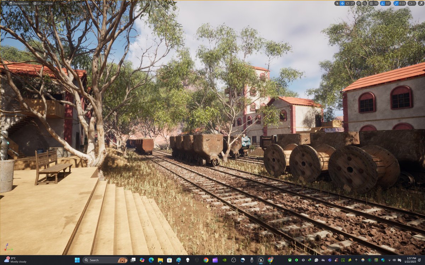Image resolution: width=425 pixels, height=265 pixels.
Task: Open weather widget 31°C Mostly cloudy
Action: point(16,260)
